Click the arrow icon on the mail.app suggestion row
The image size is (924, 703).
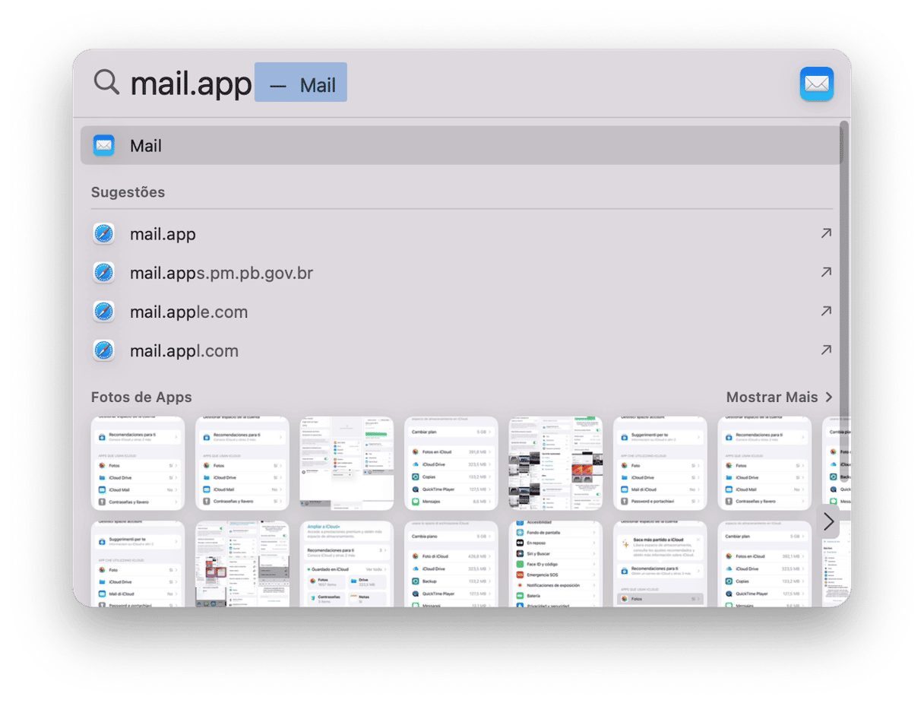tap(826, 233)
